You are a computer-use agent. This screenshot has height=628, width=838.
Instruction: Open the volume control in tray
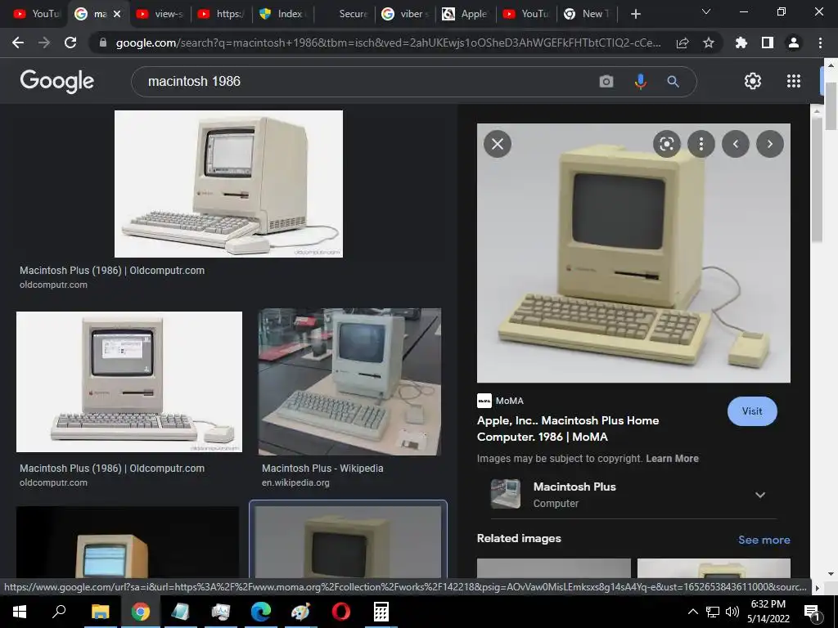pyautogui.click(x=732, y=612)
